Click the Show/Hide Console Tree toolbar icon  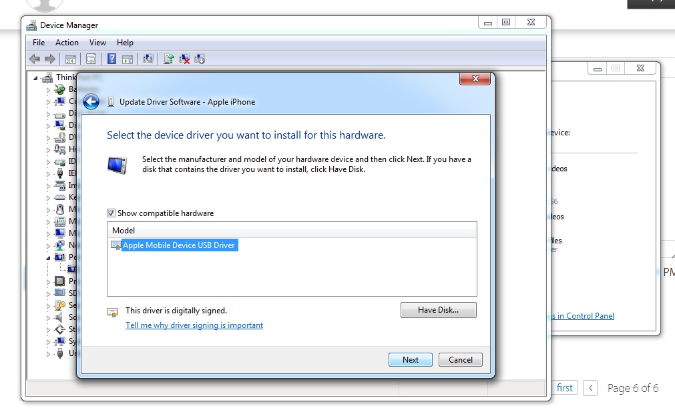(x=71, y=59)
